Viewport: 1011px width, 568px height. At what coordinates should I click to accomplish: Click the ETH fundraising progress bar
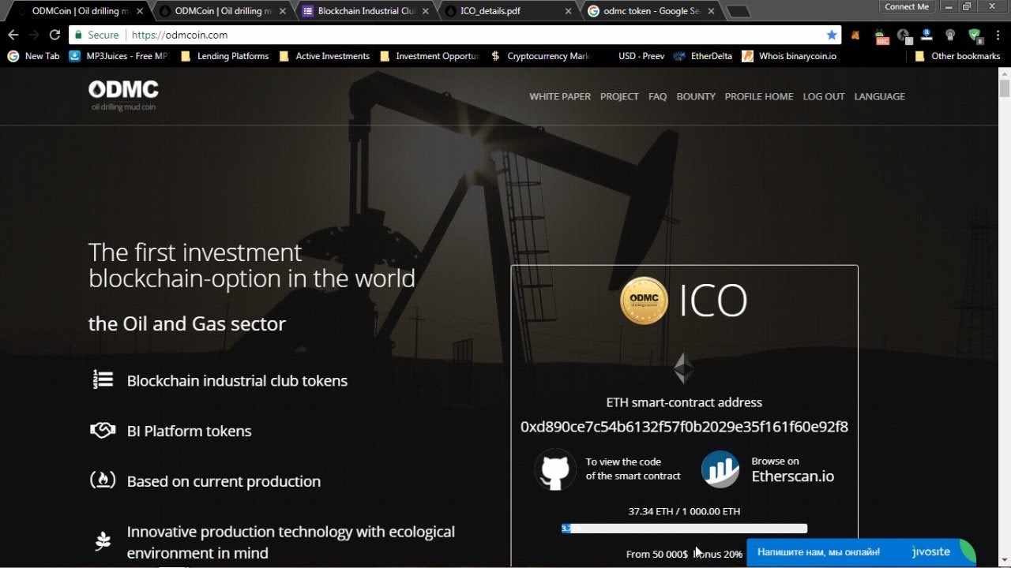click(684, 529)
